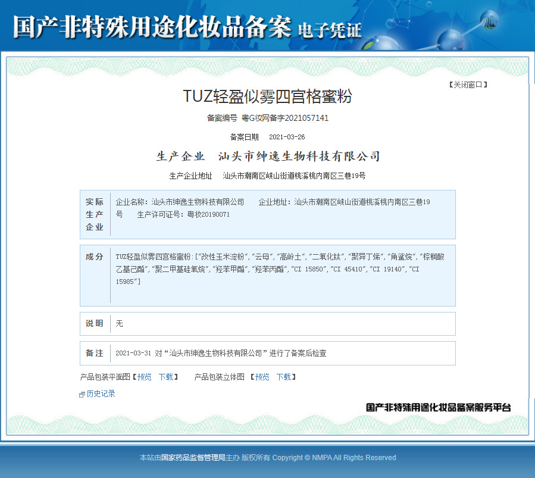Click the header title 国产非特殊用途化妆品备案
Screen dimensions: 535x478
tap(152, 27)
